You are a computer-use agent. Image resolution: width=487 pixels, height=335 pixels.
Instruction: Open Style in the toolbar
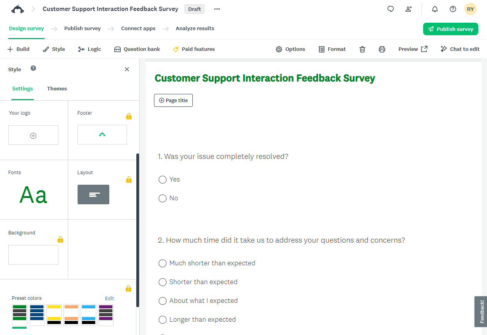pyautogui.click(x=54, y=49)
